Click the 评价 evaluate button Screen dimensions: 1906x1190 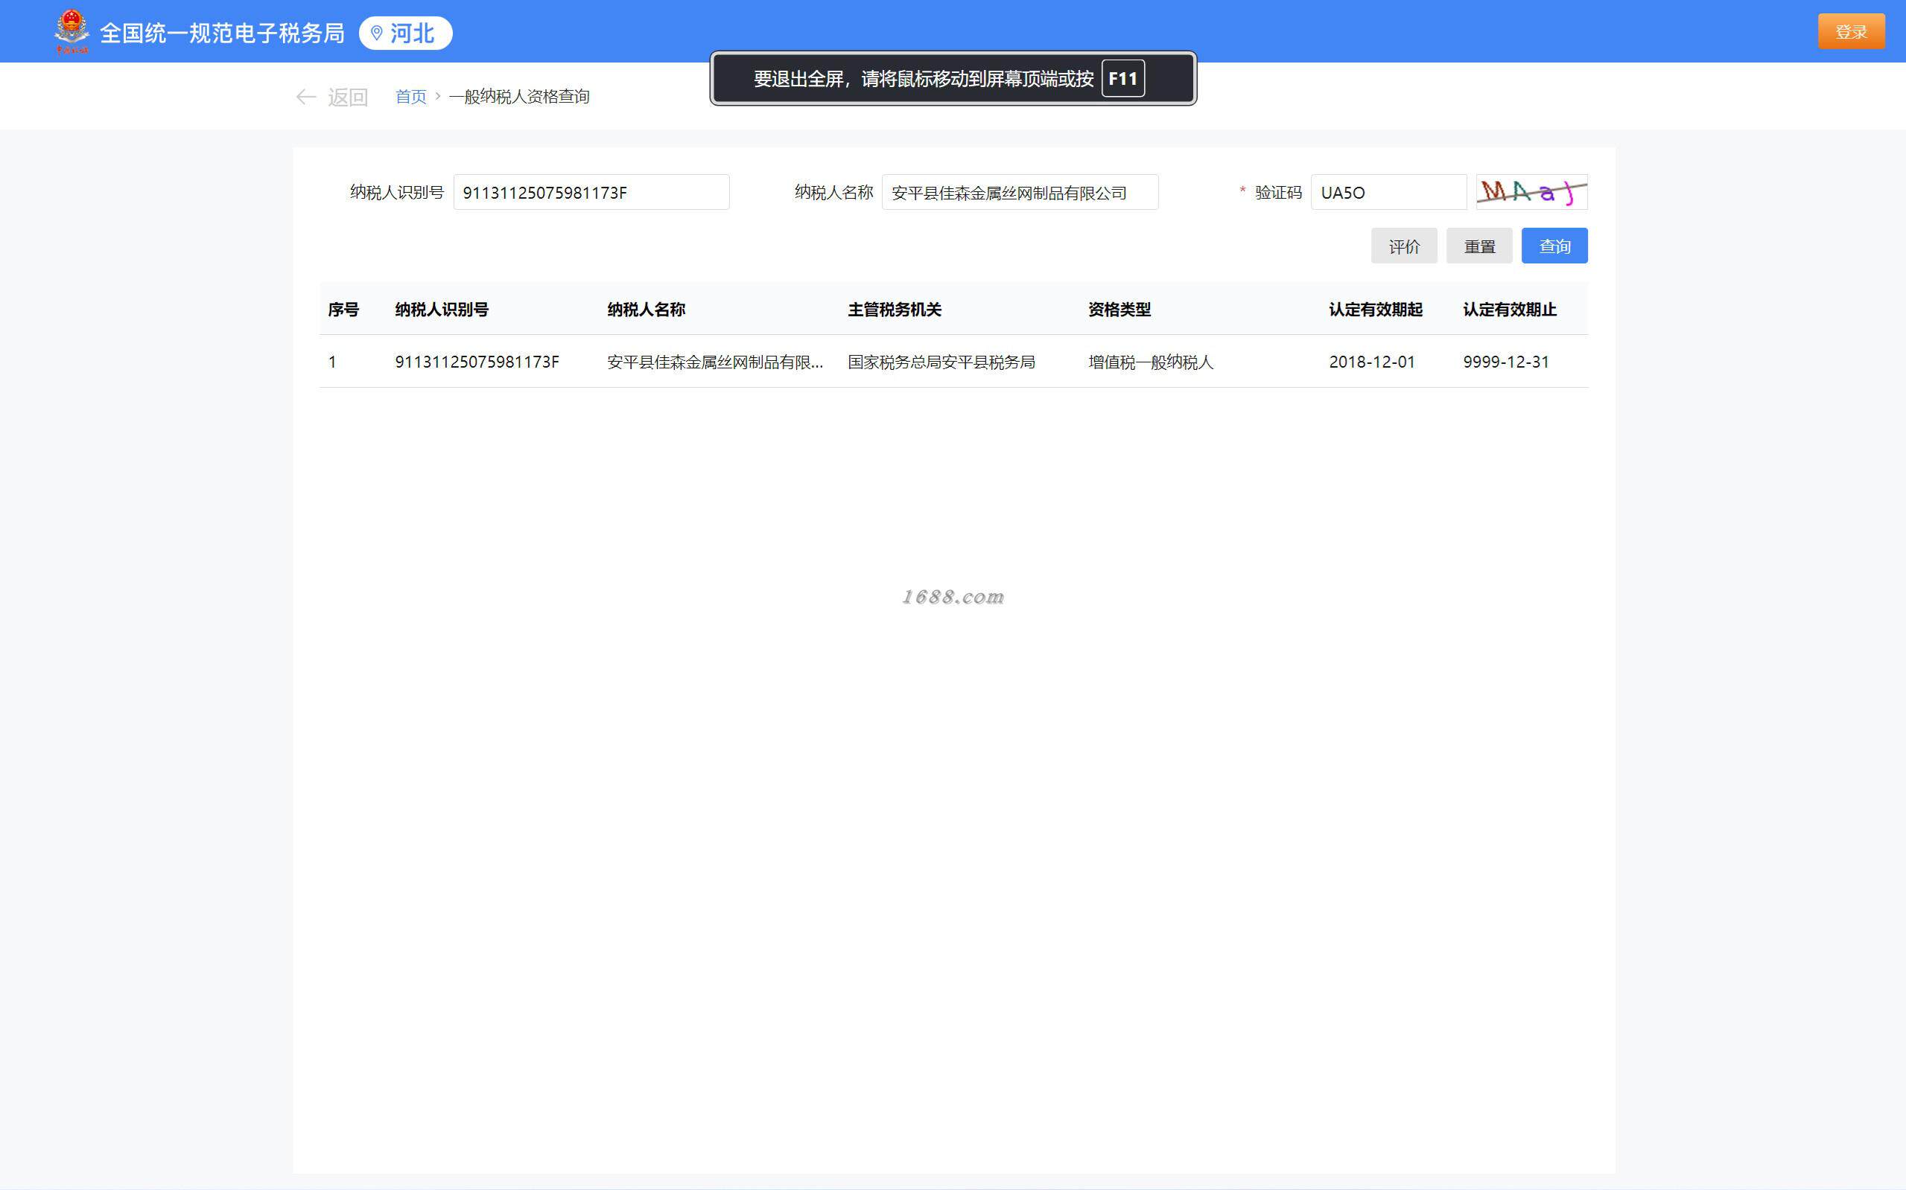1403,246
